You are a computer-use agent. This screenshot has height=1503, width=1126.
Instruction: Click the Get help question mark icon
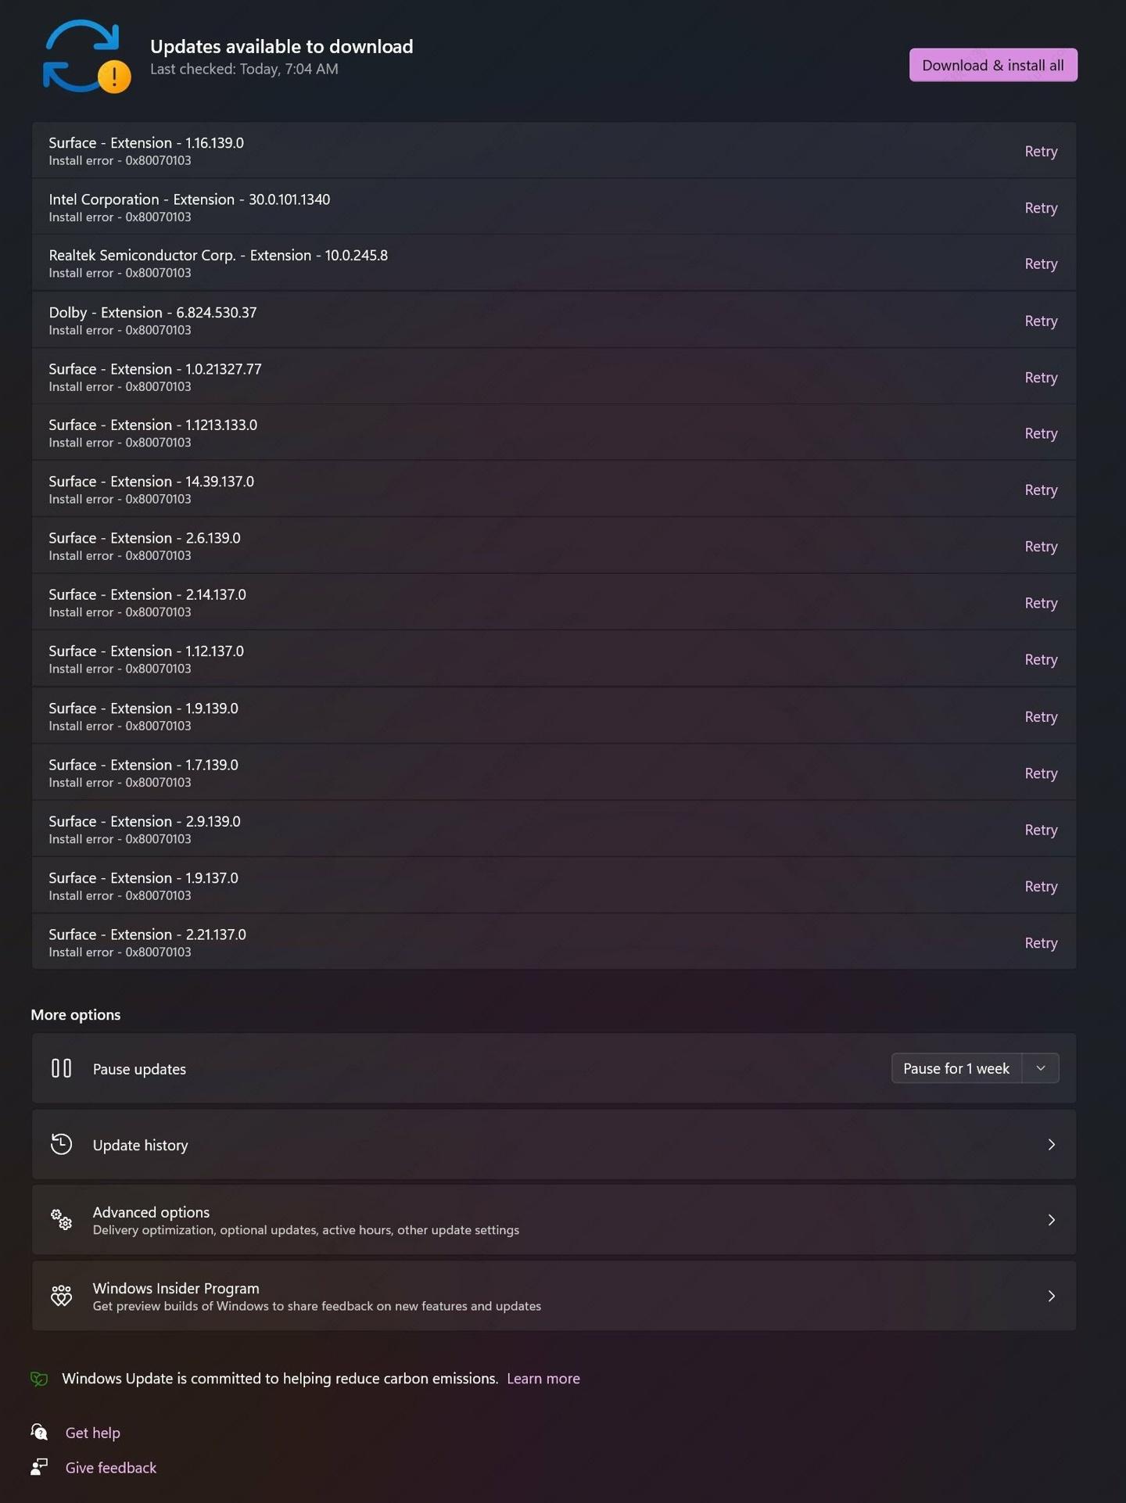click(x=37, y=1433)
